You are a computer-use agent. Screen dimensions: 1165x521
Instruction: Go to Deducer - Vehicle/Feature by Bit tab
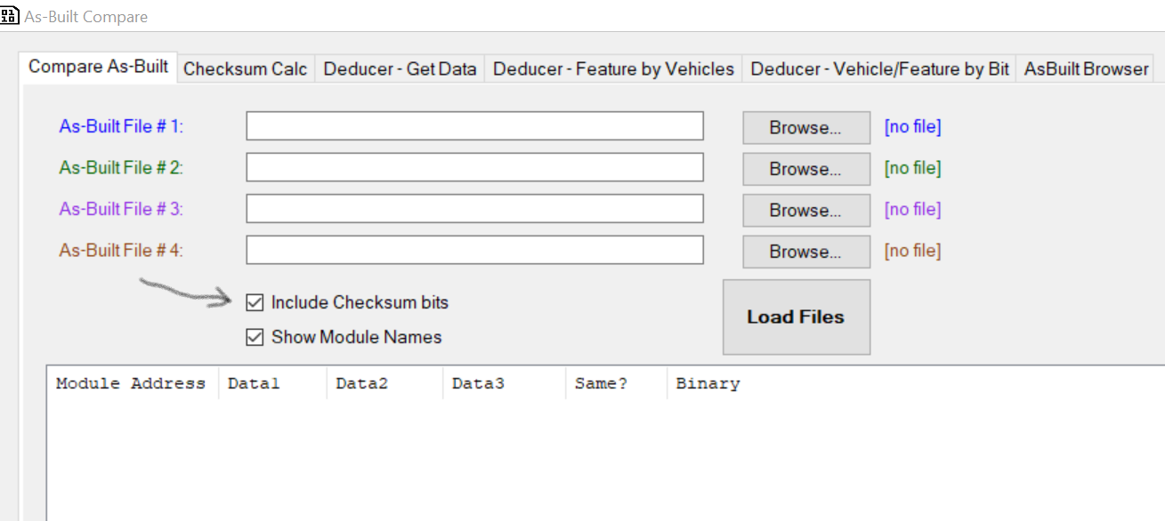(x=879, y=69)
